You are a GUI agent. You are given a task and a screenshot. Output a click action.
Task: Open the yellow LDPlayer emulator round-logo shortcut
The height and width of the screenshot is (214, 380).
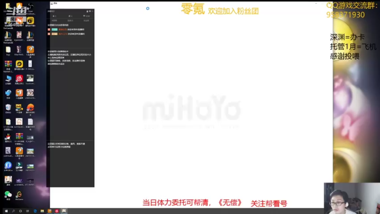tap(19, 65)
